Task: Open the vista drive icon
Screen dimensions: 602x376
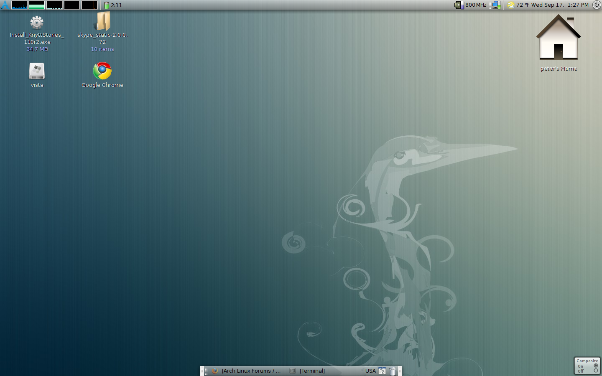Action: coord(37,71)
